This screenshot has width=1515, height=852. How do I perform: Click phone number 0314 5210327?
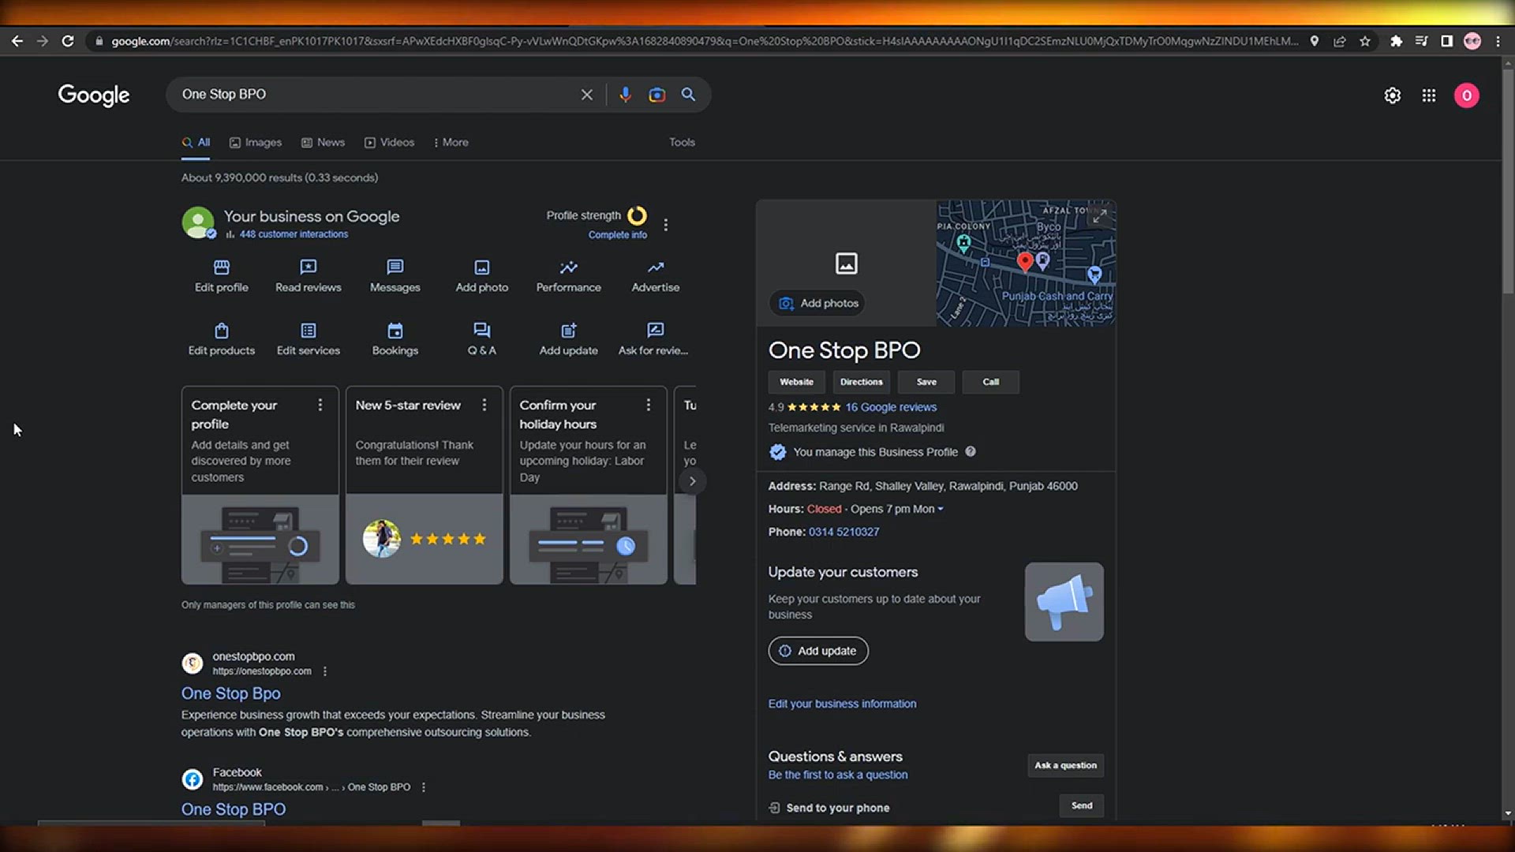pos(844,532)
